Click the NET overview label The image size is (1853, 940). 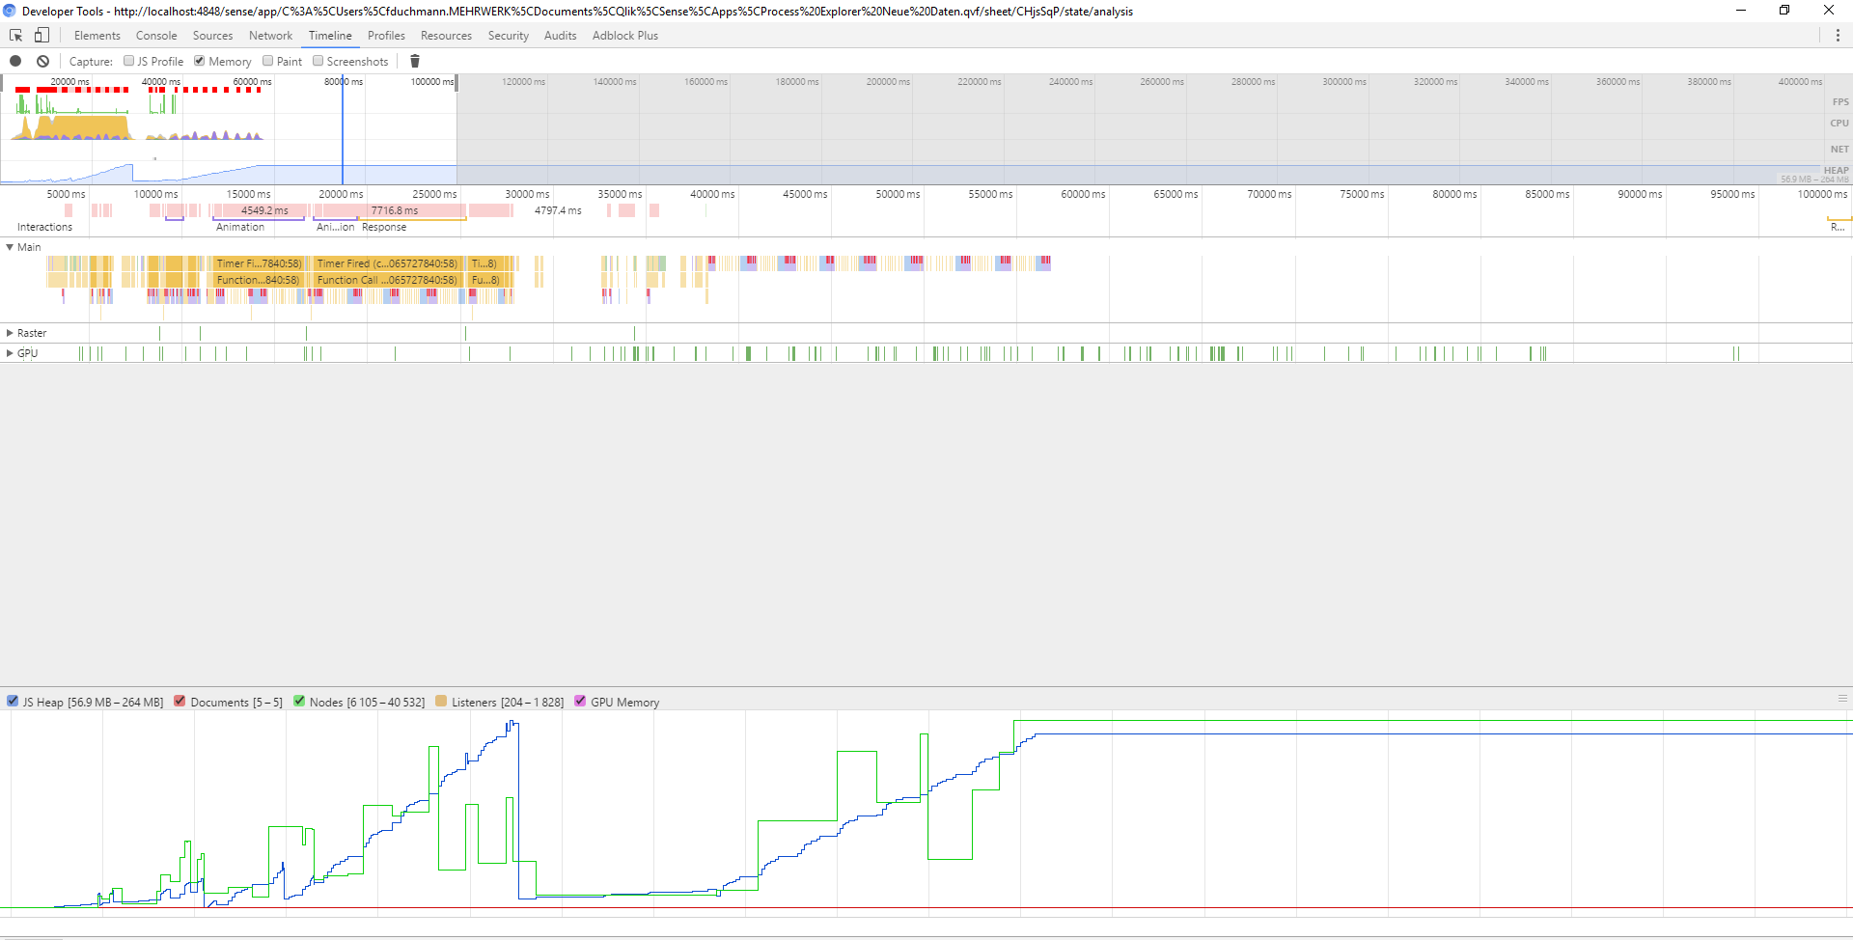pos(1839,149)
